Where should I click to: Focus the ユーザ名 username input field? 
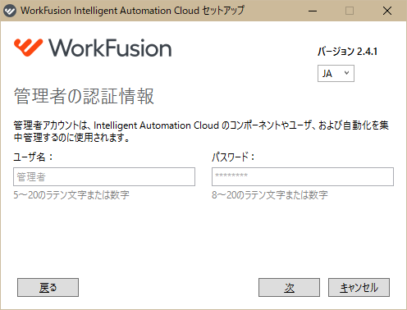pyautogui.click(x=104, y=177)
